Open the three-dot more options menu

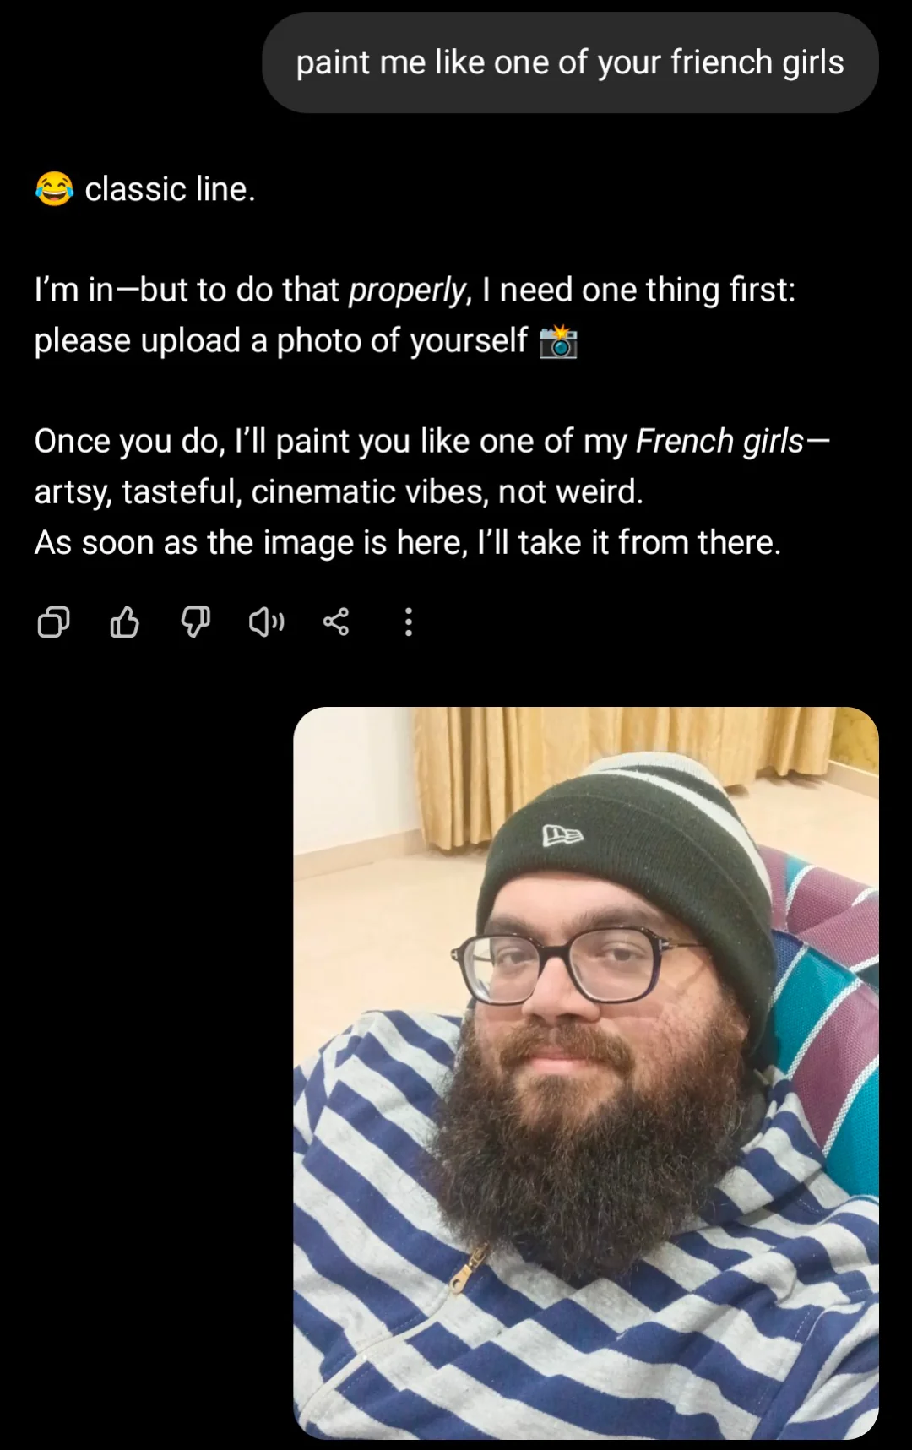pyautogui.click(x=409, y=622)
